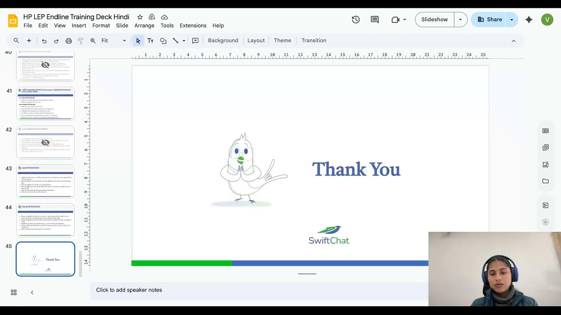
Task: Redo the last action
Action: click(x=56, y=41)
